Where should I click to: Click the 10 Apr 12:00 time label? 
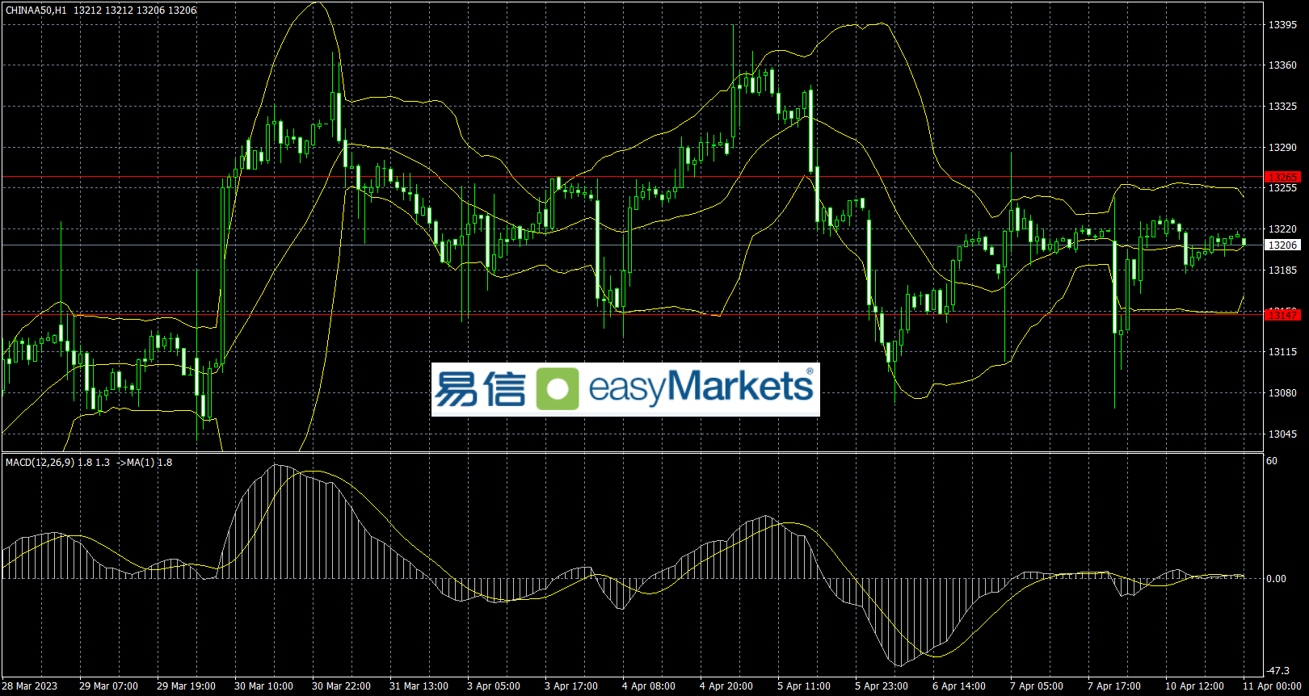(1194, 686)
